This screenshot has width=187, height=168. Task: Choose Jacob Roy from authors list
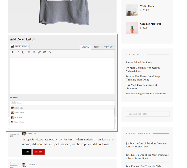pos(62,117)
